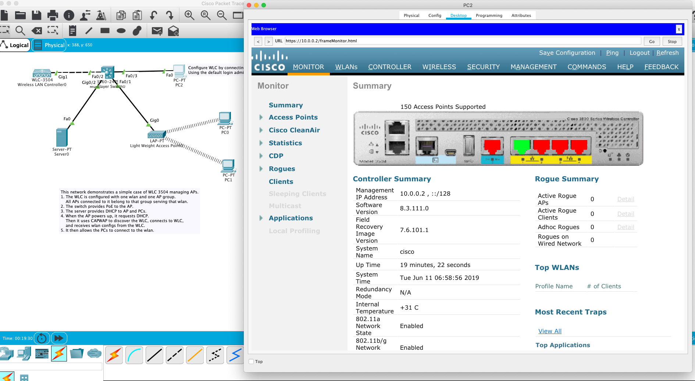The height and width of the screenshot is (381, 695).
Task: Open the SECURITY menu
Action: tap(483, 67)
